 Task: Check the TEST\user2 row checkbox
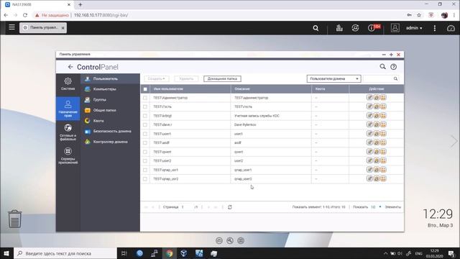pyautogui.click(x=145, y=160)
